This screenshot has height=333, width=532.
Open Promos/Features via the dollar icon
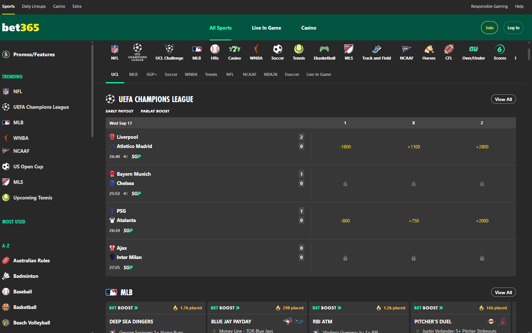6,54
